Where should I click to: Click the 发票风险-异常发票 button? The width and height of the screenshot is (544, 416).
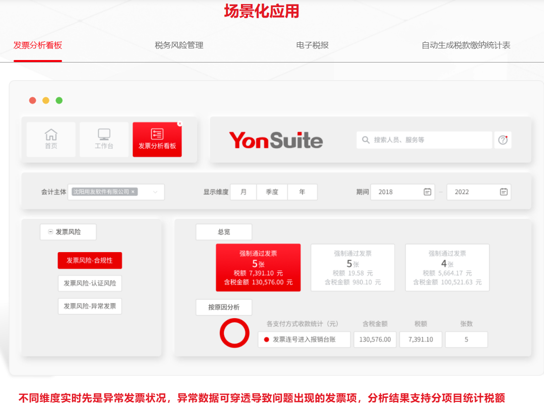coord(90,306)
